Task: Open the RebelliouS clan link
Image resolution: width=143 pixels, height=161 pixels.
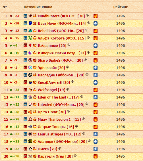Action: point(61,31)
